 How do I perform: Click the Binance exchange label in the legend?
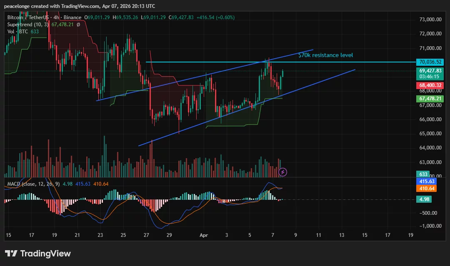point(72,17)
